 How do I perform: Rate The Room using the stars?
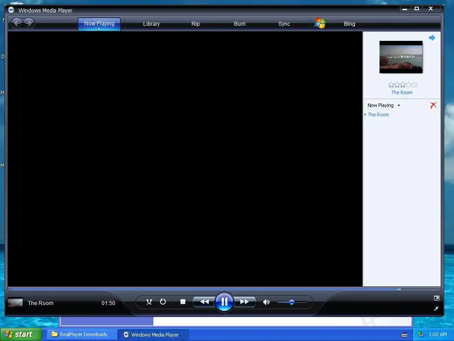click(403, 85)
